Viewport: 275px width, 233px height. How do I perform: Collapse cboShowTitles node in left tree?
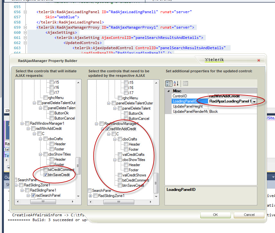coord(40,154)
